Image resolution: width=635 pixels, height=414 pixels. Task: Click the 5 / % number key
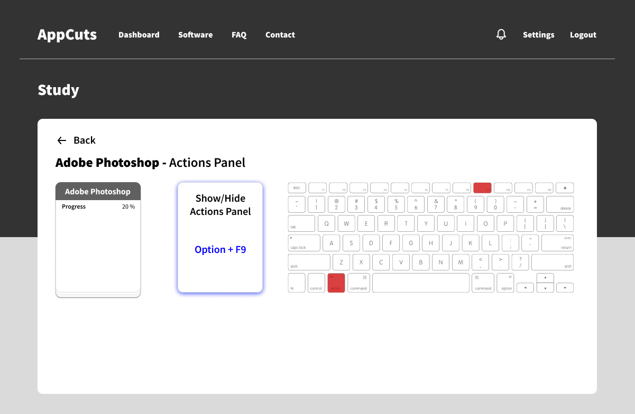tap(396, 204)
